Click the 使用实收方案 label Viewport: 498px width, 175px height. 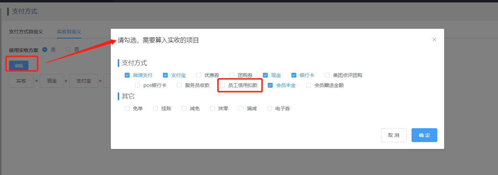(x=24, y=50)
